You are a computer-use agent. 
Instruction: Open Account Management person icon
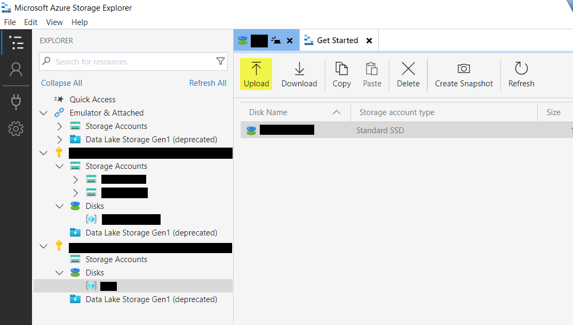[16, 69]
